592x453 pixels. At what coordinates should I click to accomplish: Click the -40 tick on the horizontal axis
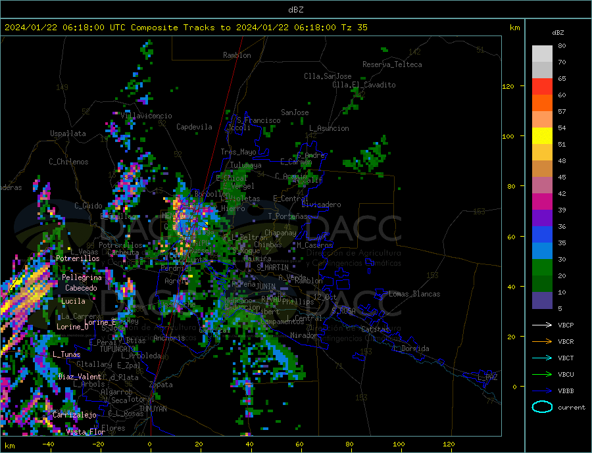click(x=48, y=444)
